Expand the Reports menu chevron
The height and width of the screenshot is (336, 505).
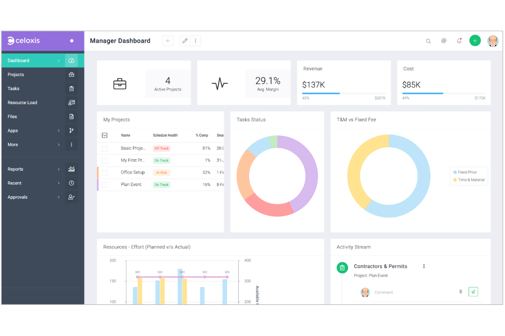tap(59, 169)
